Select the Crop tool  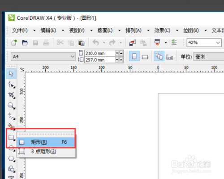coord(12,95)
